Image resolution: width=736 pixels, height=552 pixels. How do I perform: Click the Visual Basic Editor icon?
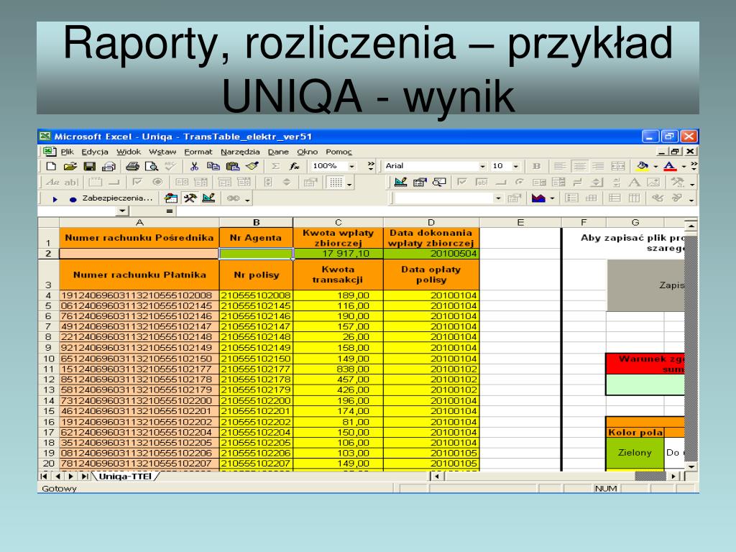tap(171, 198)
